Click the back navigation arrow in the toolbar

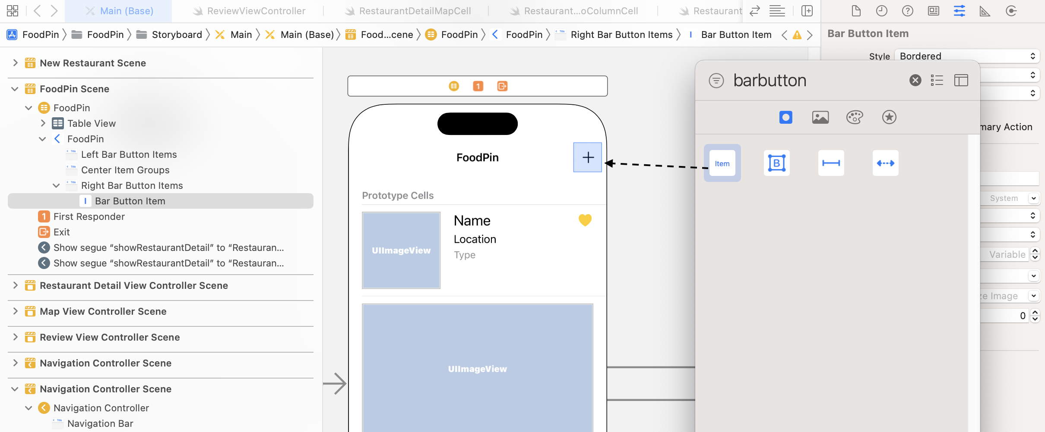click(38, 11)
